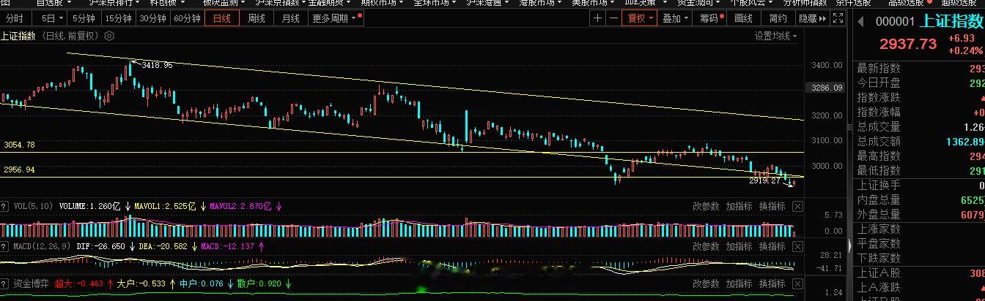
Task: Expand the 设置均线 dropdown
Action: pyautogui.click(x=776, y=36)
